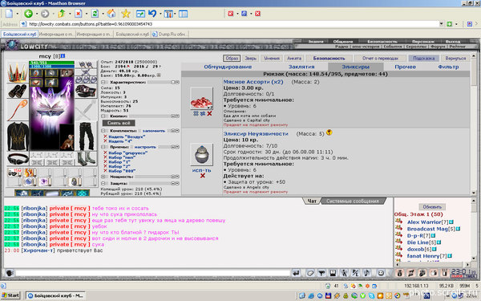This screenshot has width=481, height=301.
Task: Delete Мясное Ассорти with red X
Action: [x=209, y=114]
